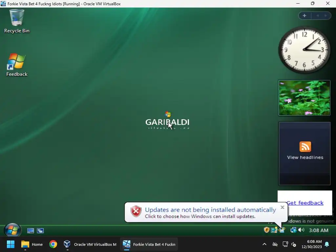The height and width of the screenshot is (252, 336).
Task: Switch to Oracle VM VirtualBox Manager window
Action: [x=90, y=244]
